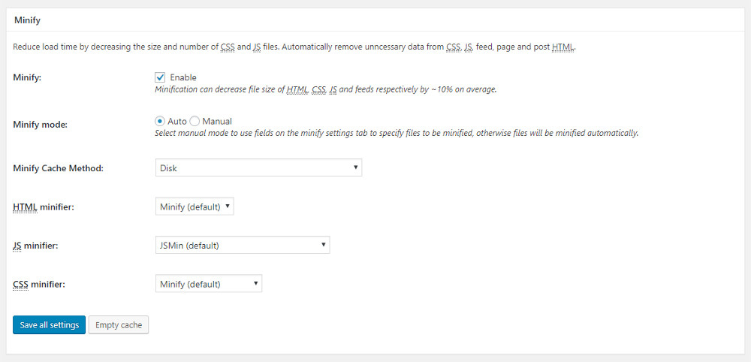Click the Save all settings button
The width and height of the screenshot is (751, 362).
(x=49, y=325)
